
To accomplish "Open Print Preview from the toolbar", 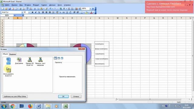I will pyautogui.click(x=23, y=9).
